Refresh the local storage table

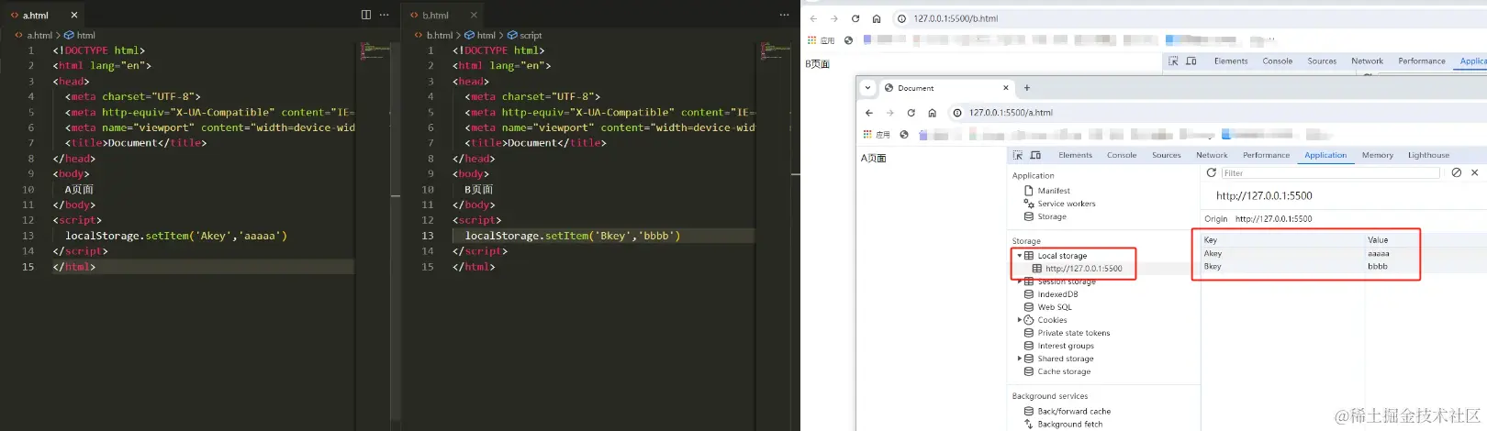[1211, 172]
